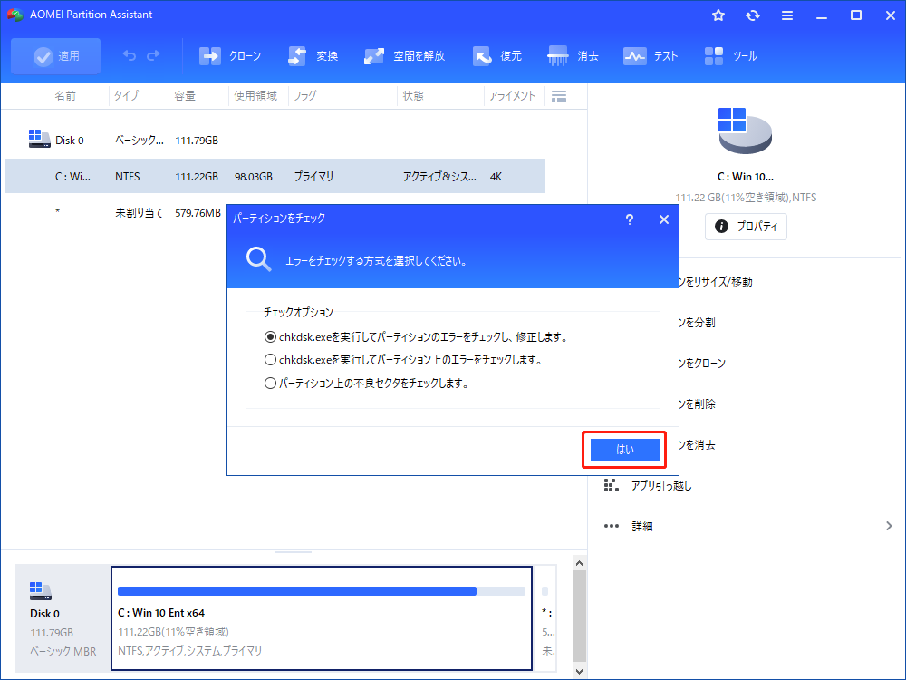The image size is (906, 680).
Task: Open the 消去 wipe tool
Action: pos(573,56)
